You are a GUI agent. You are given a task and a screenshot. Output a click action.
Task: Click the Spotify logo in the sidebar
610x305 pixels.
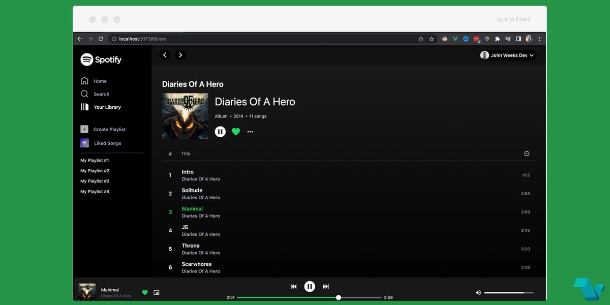[101, 59]
